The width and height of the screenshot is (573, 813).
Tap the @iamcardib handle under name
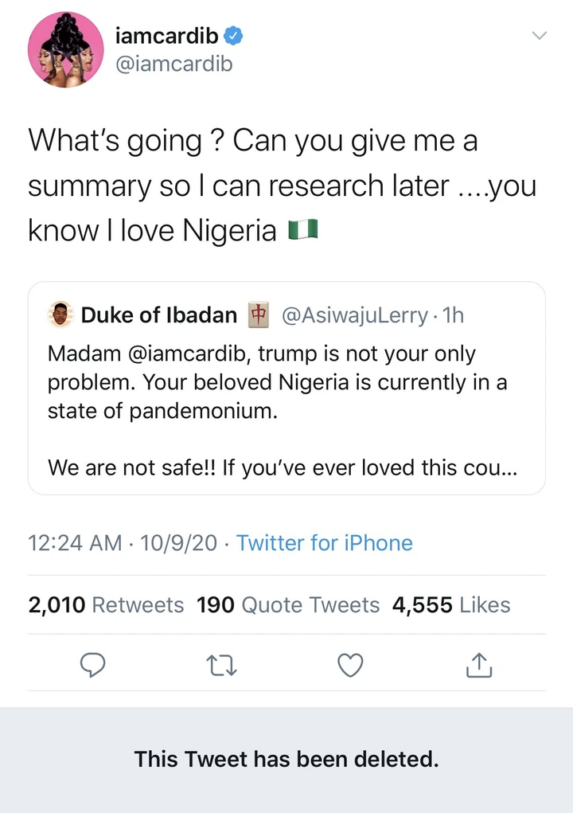tap(173, 64)
